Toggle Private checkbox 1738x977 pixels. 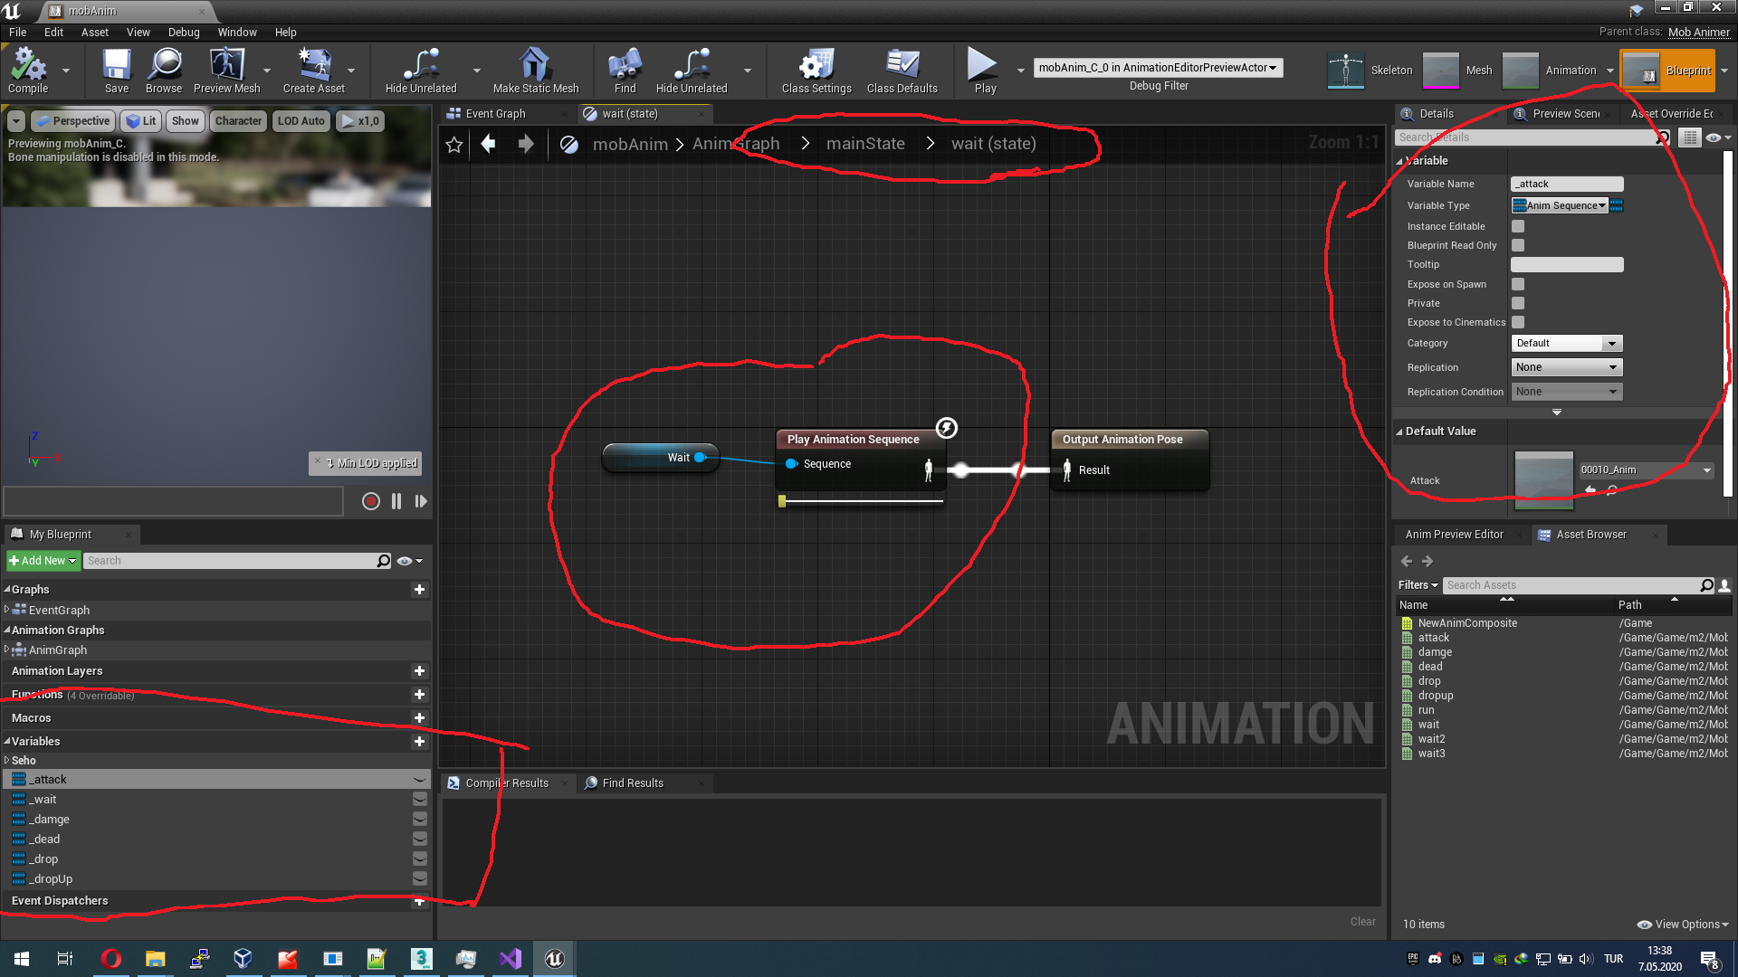pyautogui.click(x=1518, y=303)
